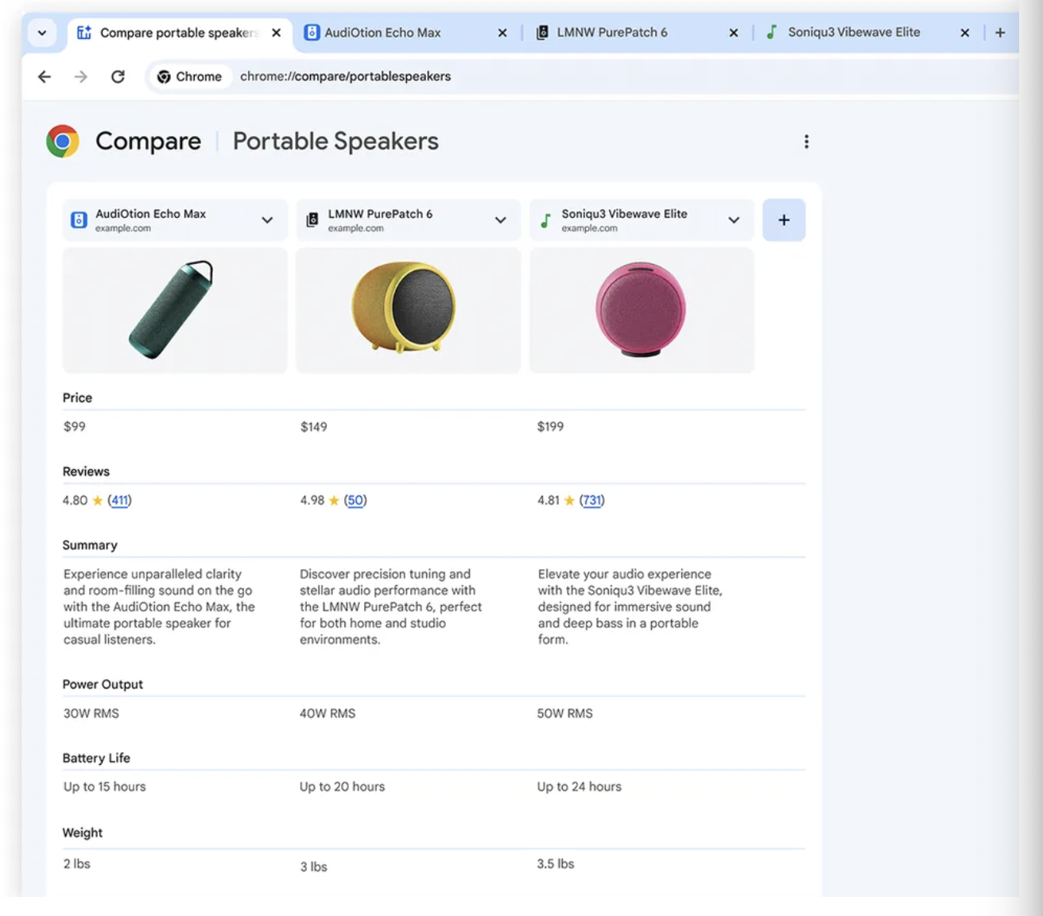1043x916 pixels.
Task: Open the 411 reviews link
Action: tap(119, 500)
